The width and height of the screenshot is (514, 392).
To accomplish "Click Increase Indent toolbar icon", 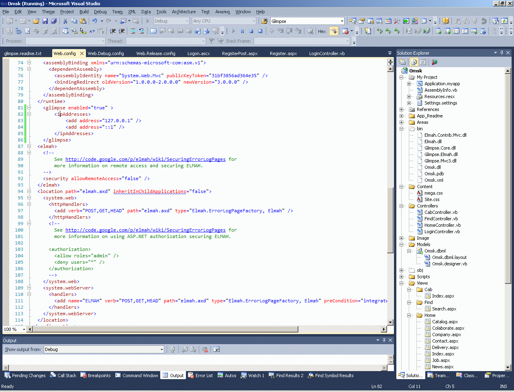I will [122, 31].
